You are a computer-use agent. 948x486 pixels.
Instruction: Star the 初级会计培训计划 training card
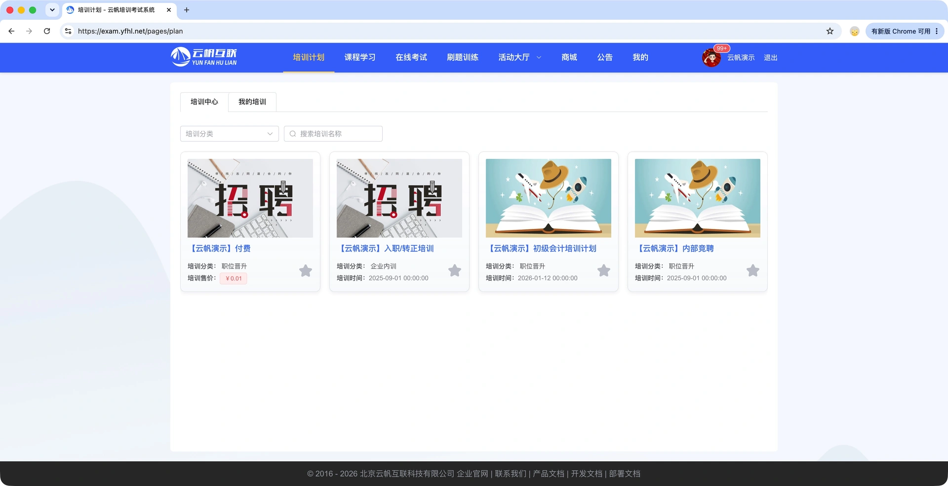[x=604, y=271]
